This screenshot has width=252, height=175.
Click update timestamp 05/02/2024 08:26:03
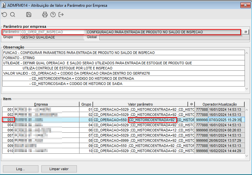[226, 130]
